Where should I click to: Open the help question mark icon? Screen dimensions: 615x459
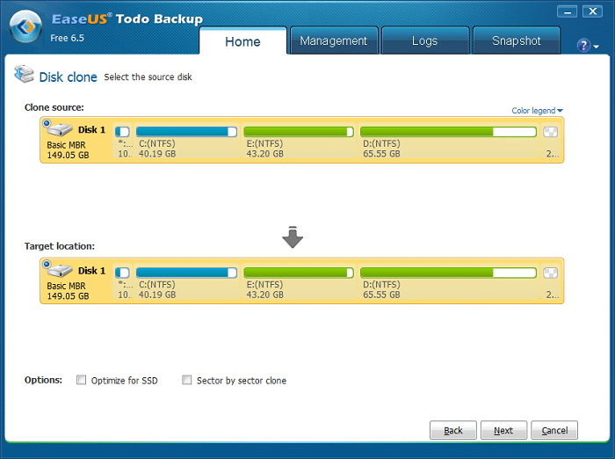click(x=583, y=46)
